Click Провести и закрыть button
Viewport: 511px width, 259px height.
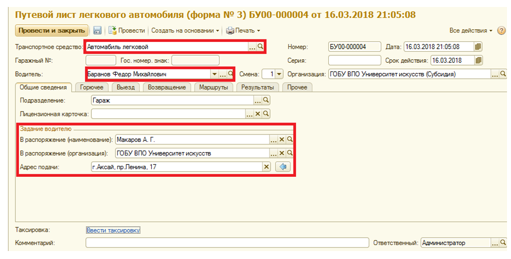(51, 30)
